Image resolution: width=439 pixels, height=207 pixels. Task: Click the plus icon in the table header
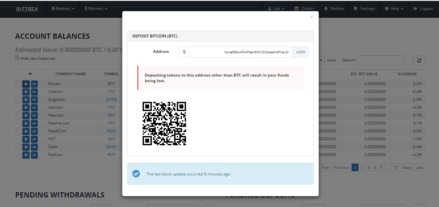[x=30, y=74]
